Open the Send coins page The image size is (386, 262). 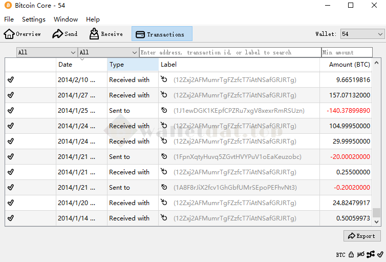[x=65, y=34]
